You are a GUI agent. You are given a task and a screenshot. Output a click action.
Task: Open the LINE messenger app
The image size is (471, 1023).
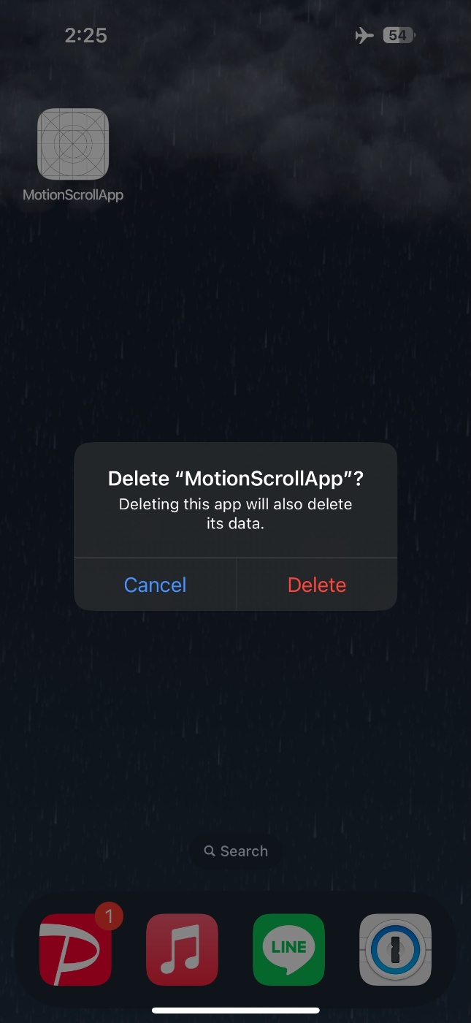click(x=288, y=949)
